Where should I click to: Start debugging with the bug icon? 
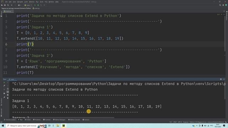pyautogui.click(x=38, y=5)
